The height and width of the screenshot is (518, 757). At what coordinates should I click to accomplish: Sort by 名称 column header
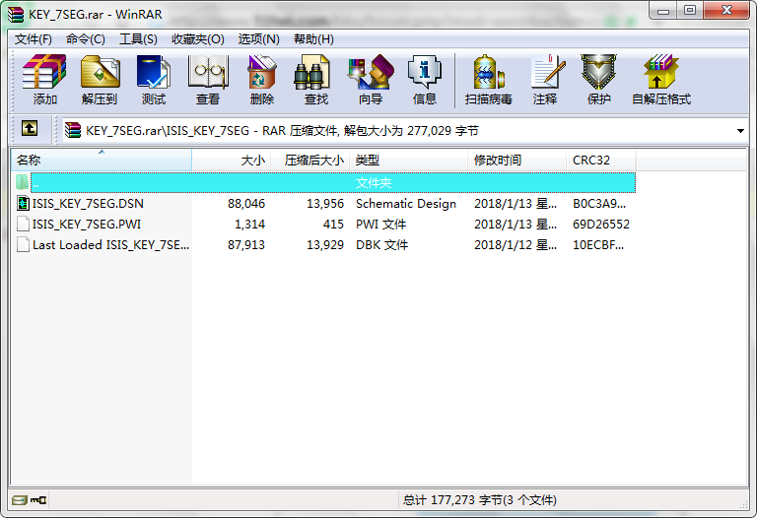pos(102,161)
